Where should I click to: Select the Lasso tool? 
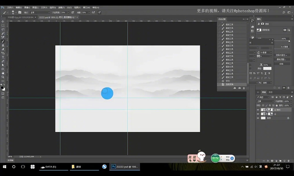3,29
